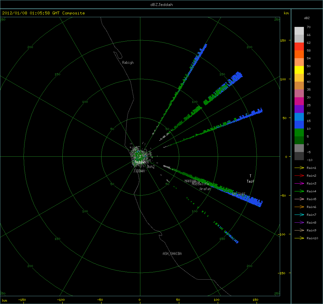Click the Rain7 legend label

click(311, 215)
